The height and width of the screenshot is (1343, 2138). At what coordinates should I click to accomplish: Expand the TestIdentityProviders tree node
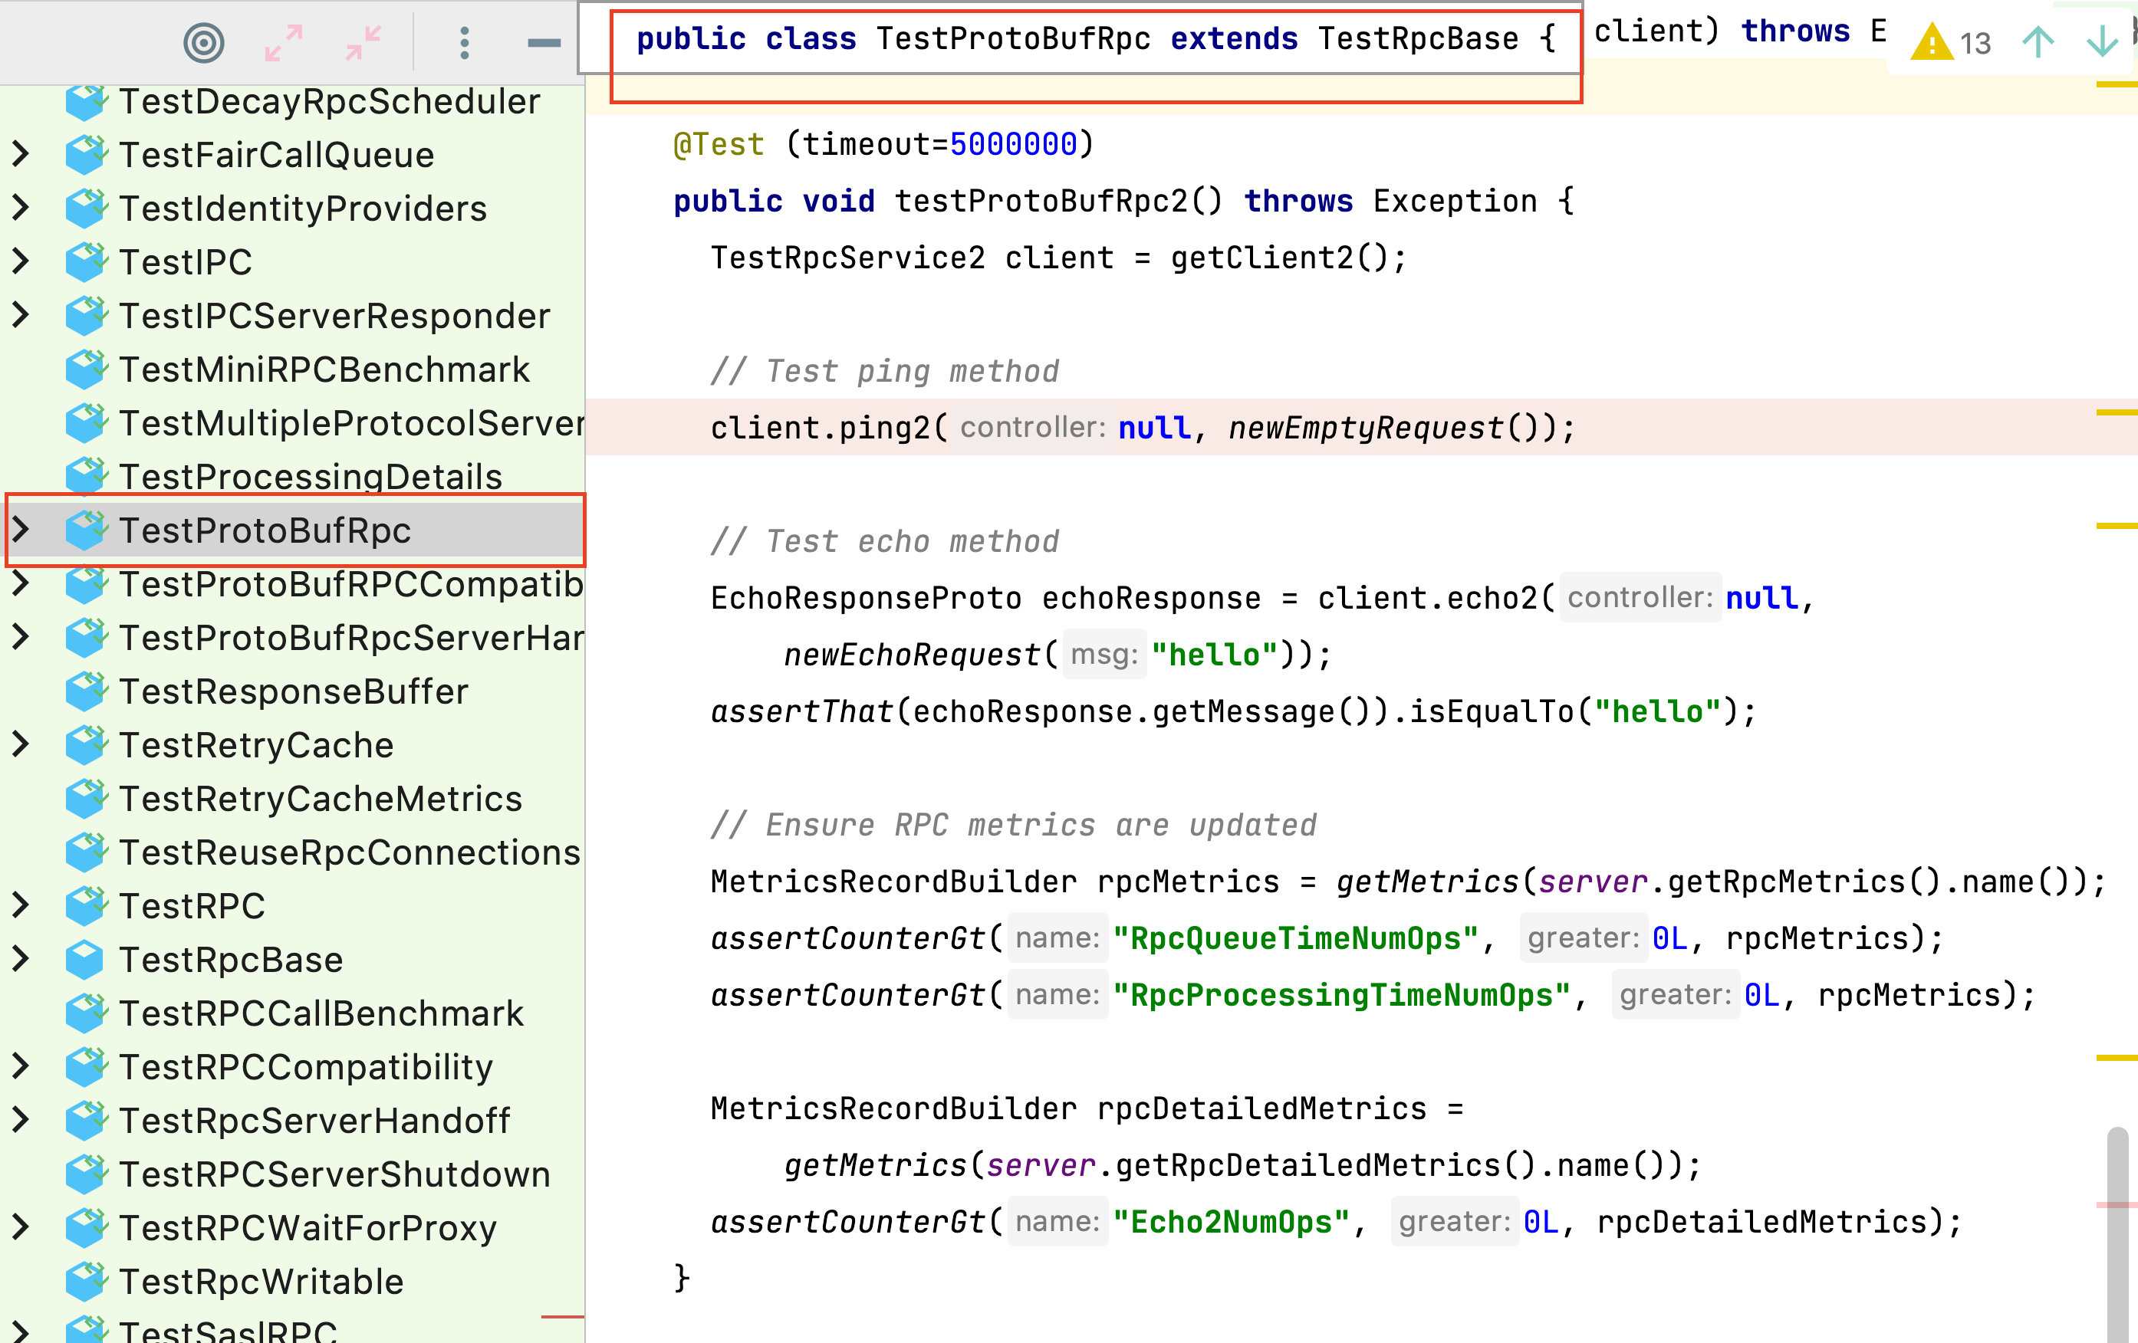(x=21, y=208)
